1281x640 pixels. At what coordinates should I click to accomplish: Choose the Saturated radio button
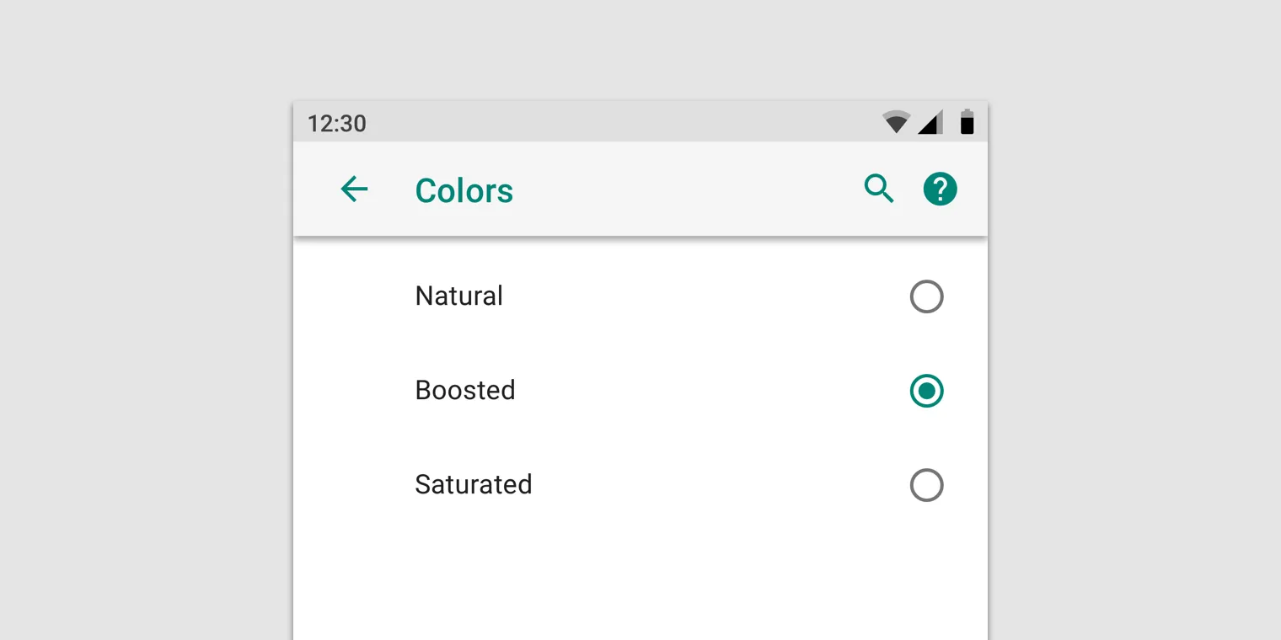click(926, 485)
